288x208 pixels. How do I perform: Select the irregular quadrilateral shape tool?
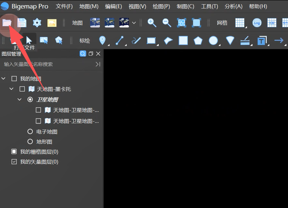pos(168,40)
